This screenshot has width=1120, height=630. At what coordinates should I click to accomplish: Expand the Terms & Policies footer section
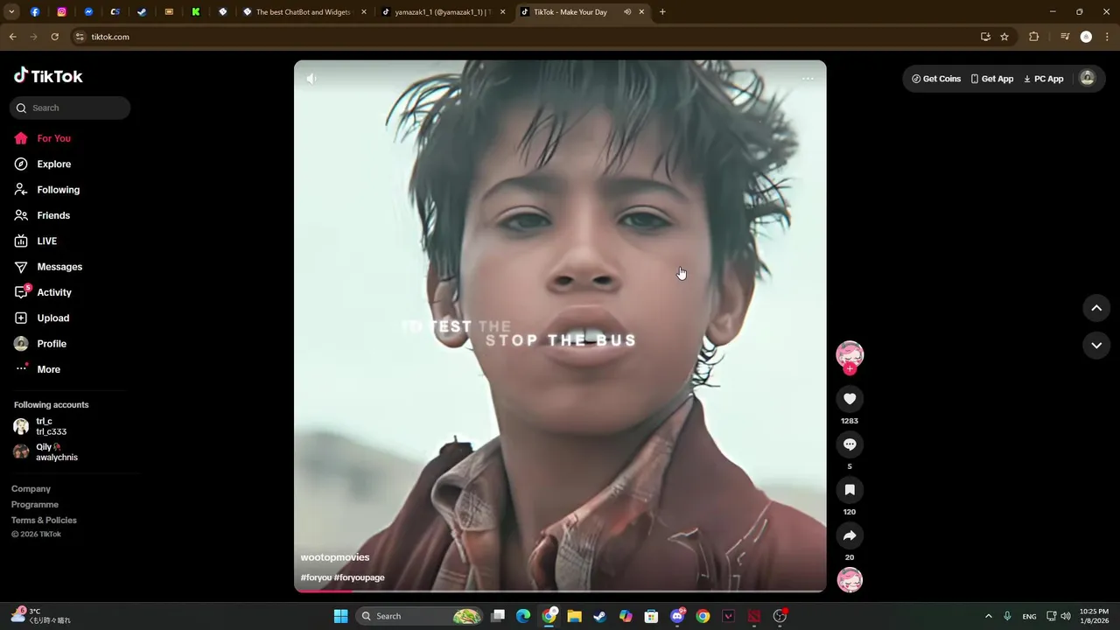(x=44, y=521)
